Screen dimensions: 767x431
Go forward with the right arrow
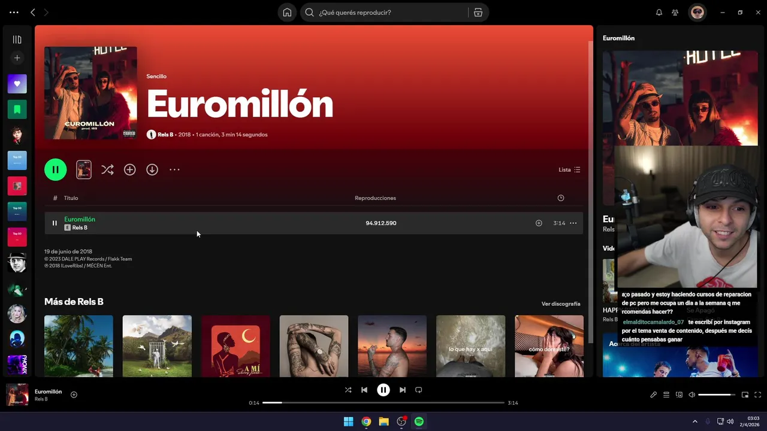pos(46,12)
